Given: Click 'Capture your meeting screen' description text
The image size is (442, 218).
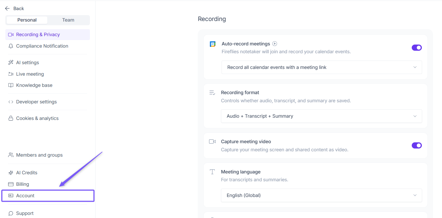Looking at the screenshot, I should [x=285, y=150].
